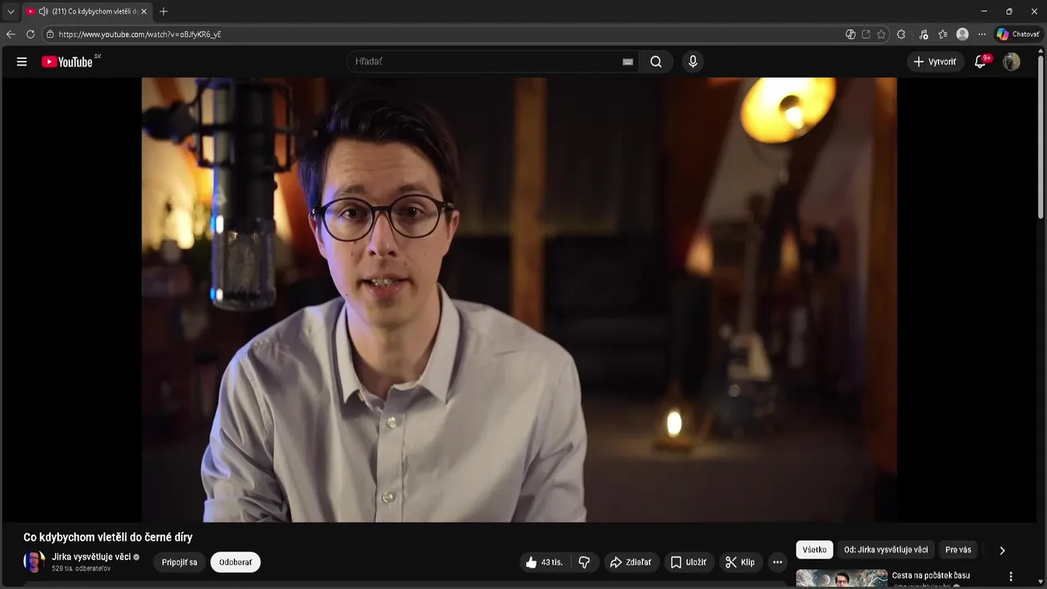Open the media control icon in the browser toolbar

923,34
